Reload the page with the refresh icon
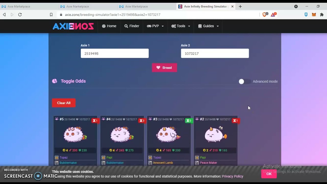The width and height of the screenshot is (327, 184). click(20, 15)
